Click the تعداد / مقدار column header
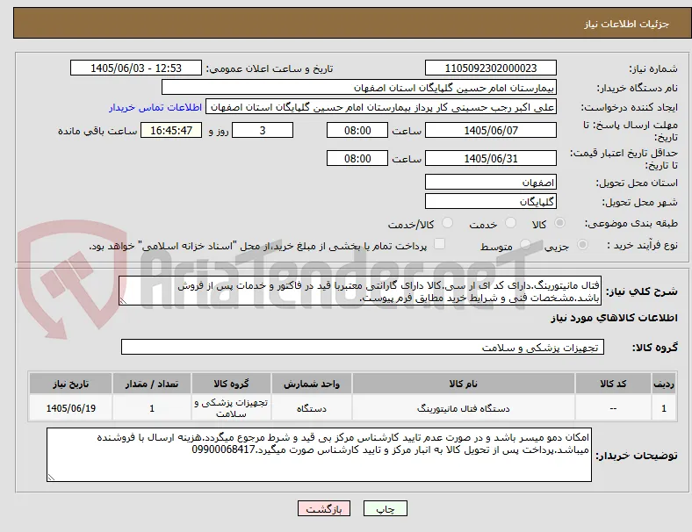The width and height of the screenshot is (692, 532). coord(152,384)
